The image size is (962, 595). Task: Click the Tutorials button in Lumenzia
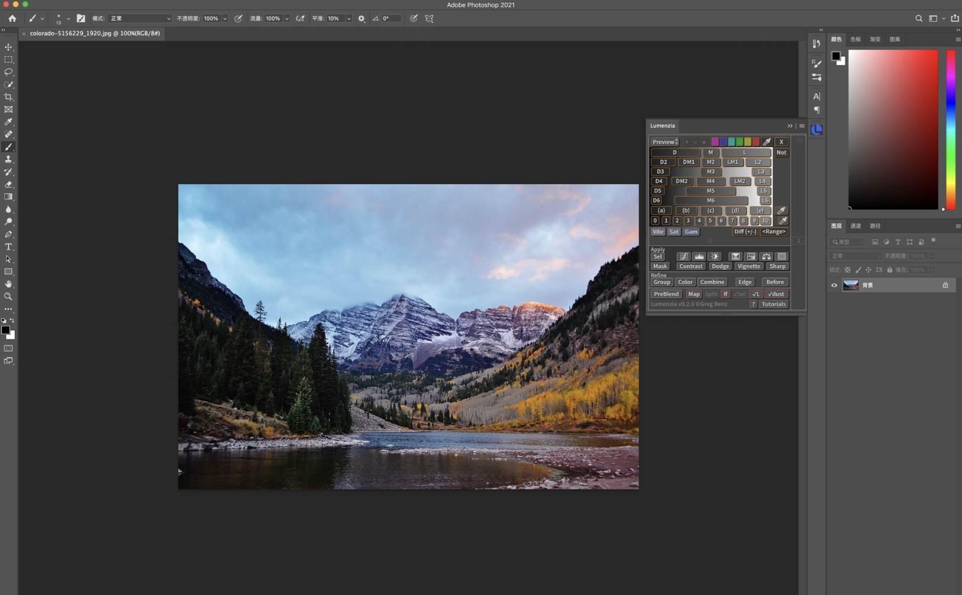773,303
